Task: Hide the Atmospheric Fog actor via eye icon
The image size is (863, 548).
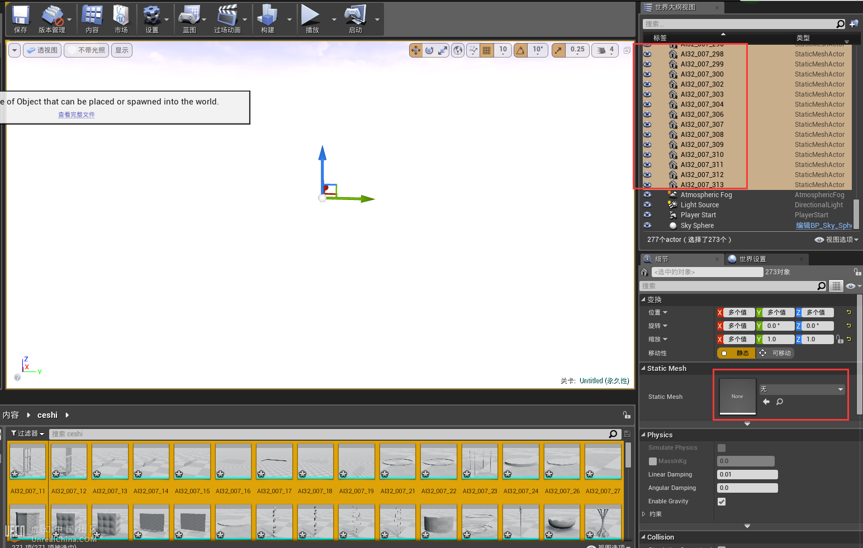Action: 647,195
